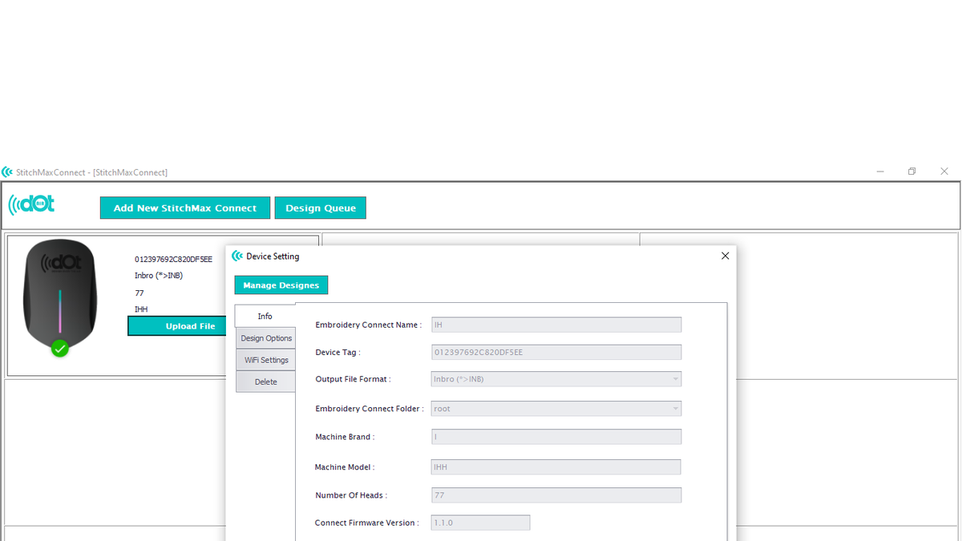Viewport: 962px width, 541px height.
Task: Click the 'IHH' text on device card
Action: tap(141, 309)
